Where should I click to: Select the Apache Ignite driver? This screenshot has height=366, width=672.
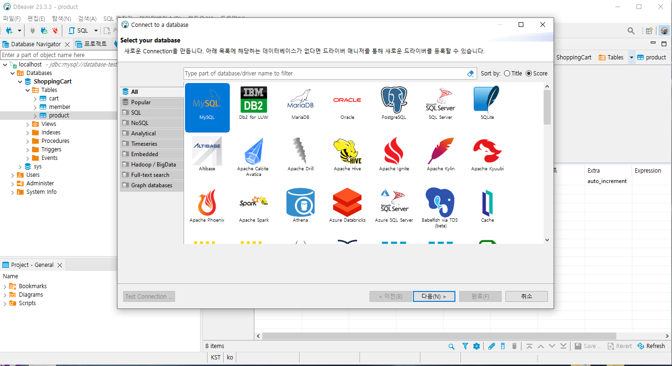point(394,155)
